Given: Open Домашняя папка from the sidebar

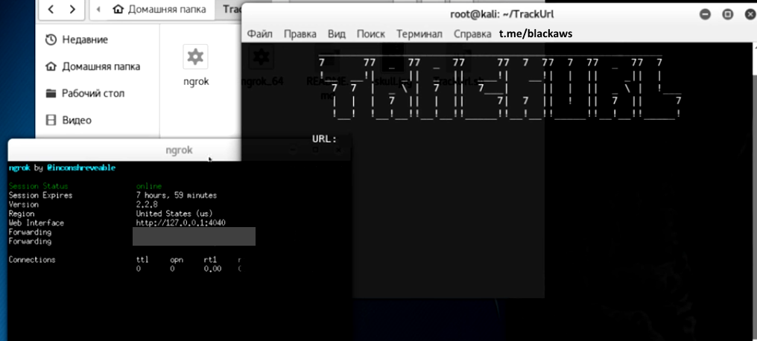Looking at the screenshot, I should pyautogui.click(x=100, y=66).
